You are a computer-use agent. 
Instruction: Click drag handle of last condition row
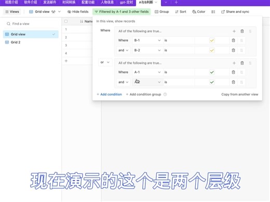[241, 82]
